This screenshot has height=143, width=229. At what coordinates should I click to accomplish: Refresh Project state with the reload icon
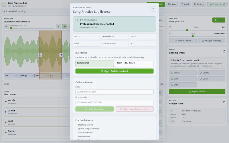(x=224, y=102)
